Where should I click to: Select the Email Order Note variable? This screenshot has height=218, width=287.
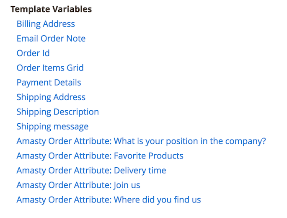click(51, 39)
